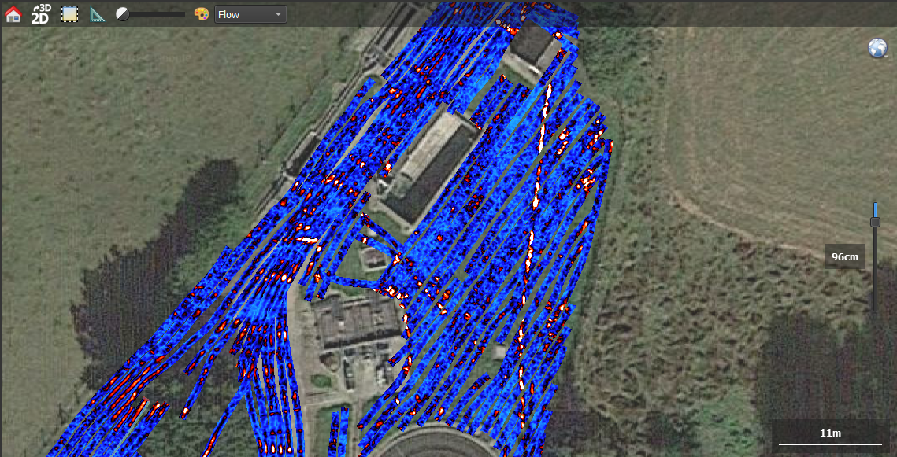Click the 11m scale bar
This screenshot has width=897, height=457.
830,437
